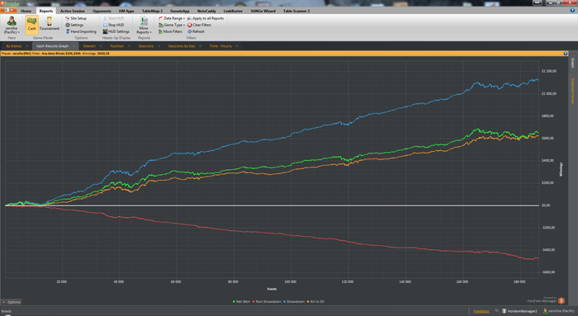Image resolution: width=578 pixels, height=316 pixels.
Task: Click Stop HUD
Action: pos(114,25)
